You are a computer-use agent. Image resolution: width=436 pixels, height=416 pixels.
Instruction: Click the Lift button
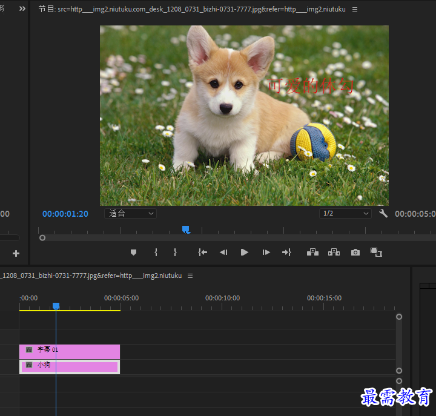point(312,253)
